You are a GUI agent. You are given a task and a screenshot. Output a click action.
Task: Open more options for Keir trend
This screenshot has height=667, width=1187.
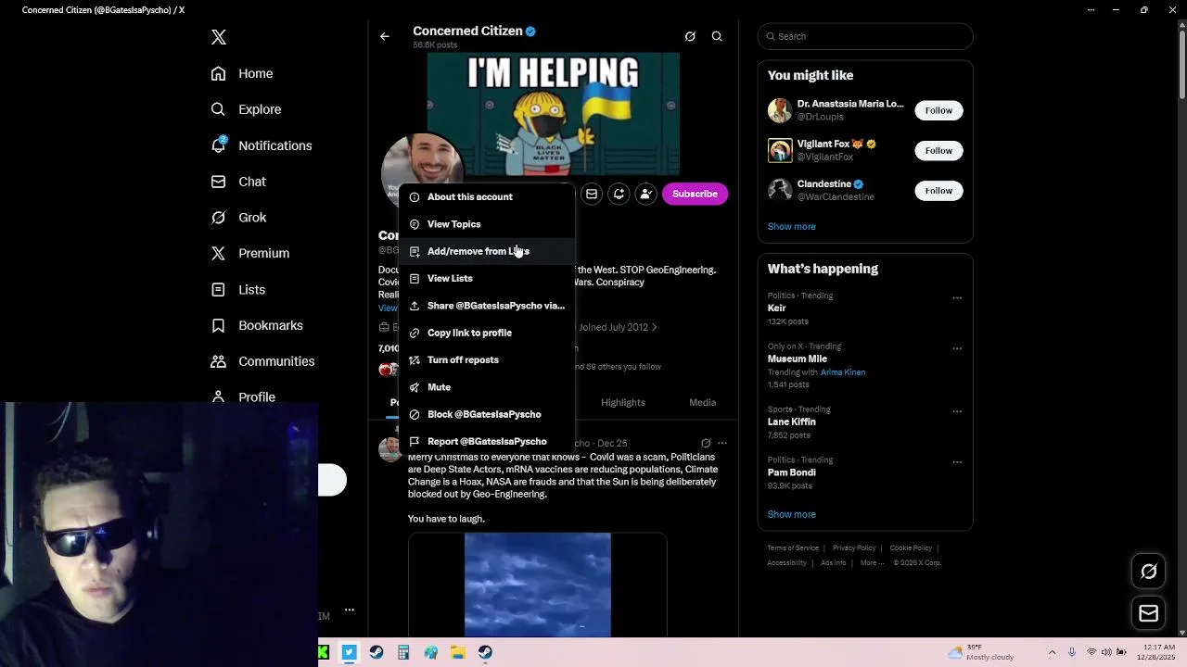[x=957, y=298]
